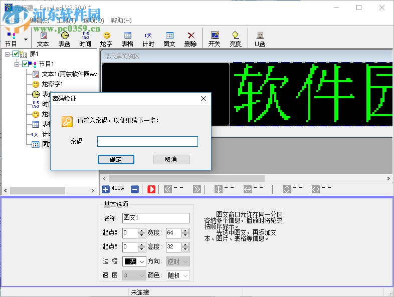This screenshot has width=394, height=297.
Task: Open the 亮度 brightness tool
Action: (x=236, y=39)
